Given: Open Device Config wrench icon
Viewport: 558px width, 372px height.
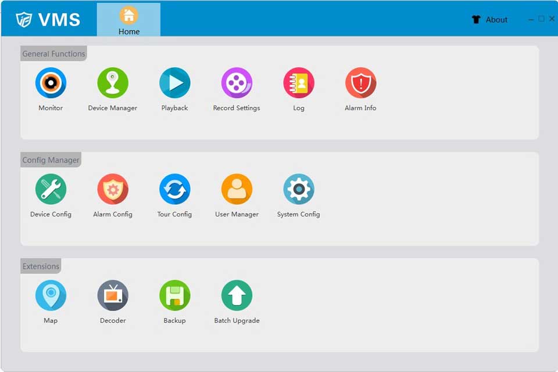Looking at the screenshot, I should coord(51,189).
